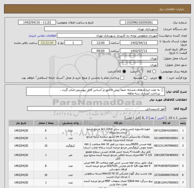Click the گروه کالا field امور تاسیساتی
The image size is (194, 188).
pyautogui.click(x=96, y=109)
